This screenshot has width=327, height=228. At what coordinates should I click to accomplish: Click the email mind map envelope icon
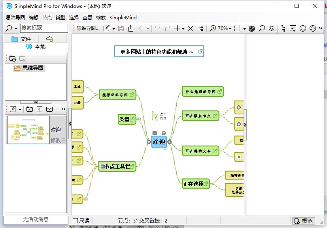point(49,109)
